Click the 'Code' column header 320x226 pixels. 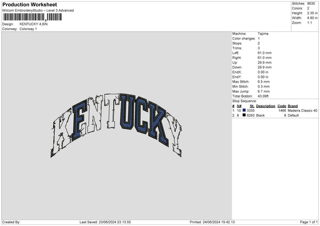pyautogui.click(x=282, y=106)
